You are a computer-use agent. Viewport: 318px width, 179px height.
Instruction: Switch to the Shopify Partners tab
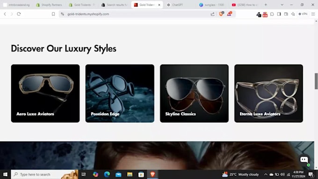click(49, 5)
